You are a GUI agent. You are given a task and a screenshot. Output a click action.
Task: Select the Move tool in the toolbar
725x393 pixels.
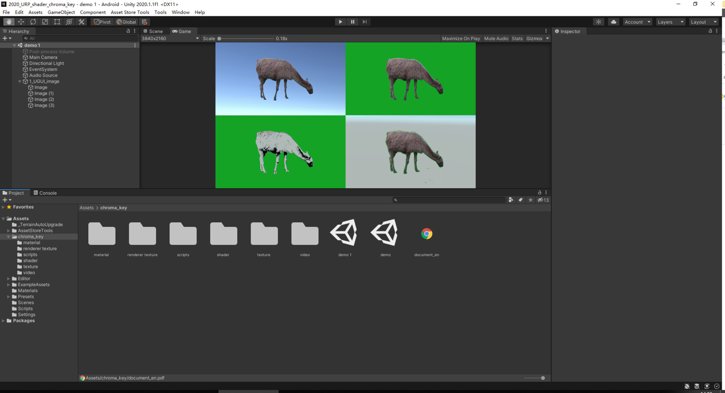click(x=21, y=22)
